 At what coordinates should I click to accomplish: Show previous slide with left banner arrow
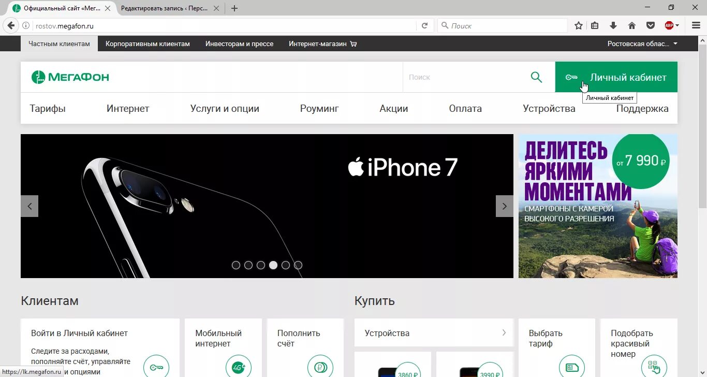(30, 206)
